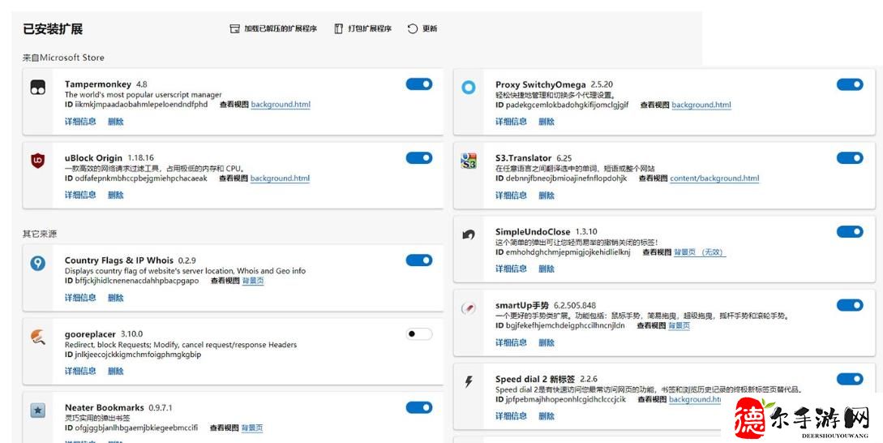Click 删除 for Speed dial 2

tap(547, 416)
